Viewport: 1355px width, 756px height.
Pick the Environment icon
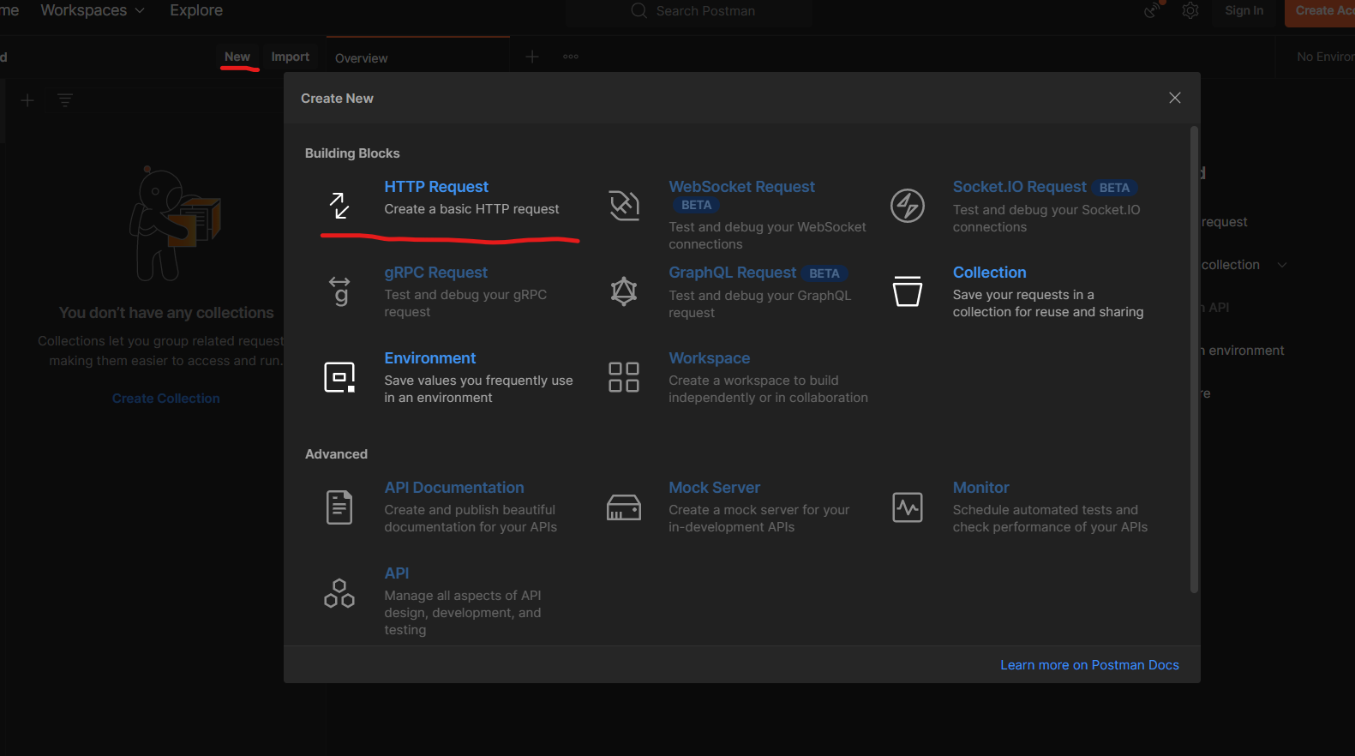click(x=339, y=377)
